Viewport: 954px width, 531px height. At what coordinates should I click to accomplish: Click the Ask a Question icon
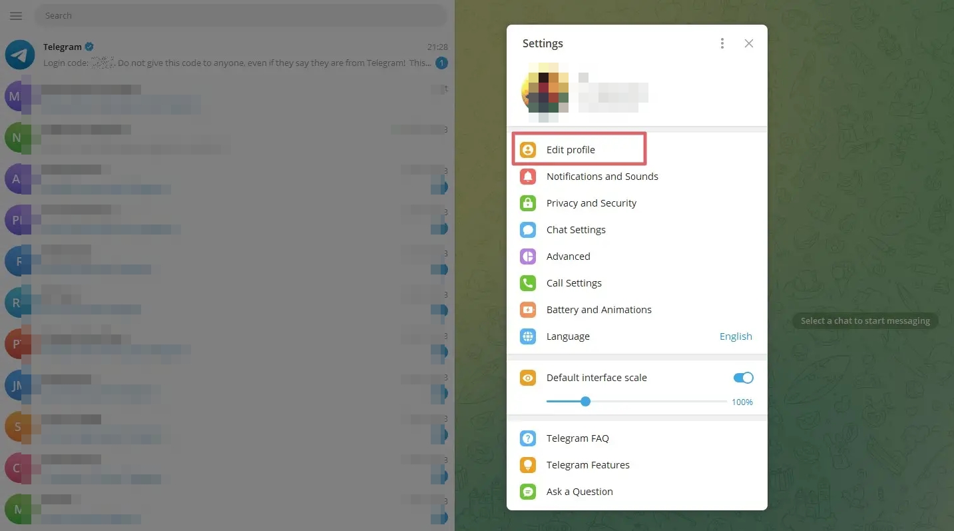click(x=528, y=492)
